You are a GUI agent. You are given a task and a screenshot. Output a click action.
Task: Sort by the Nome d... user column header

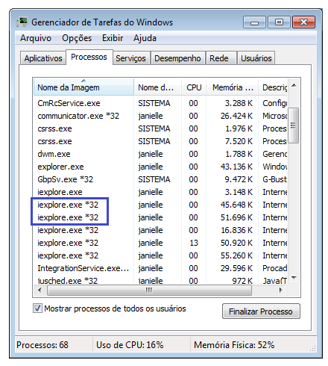[158, 87]
